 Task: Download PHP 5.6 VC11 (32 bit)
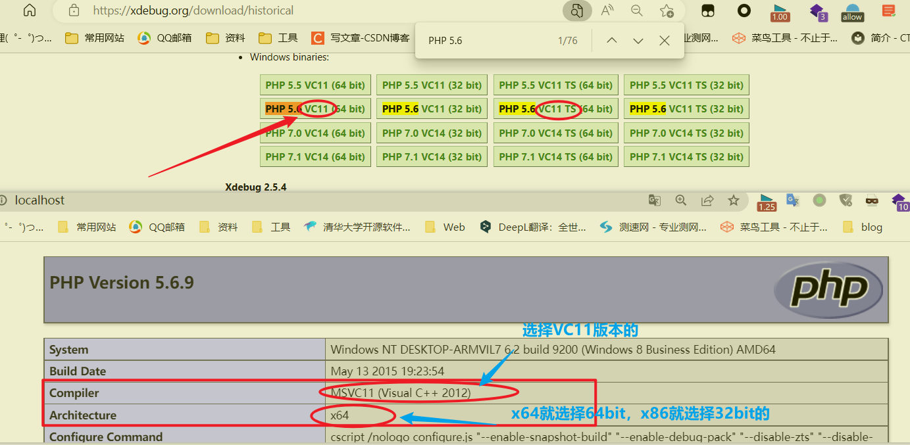pos(432,108)
